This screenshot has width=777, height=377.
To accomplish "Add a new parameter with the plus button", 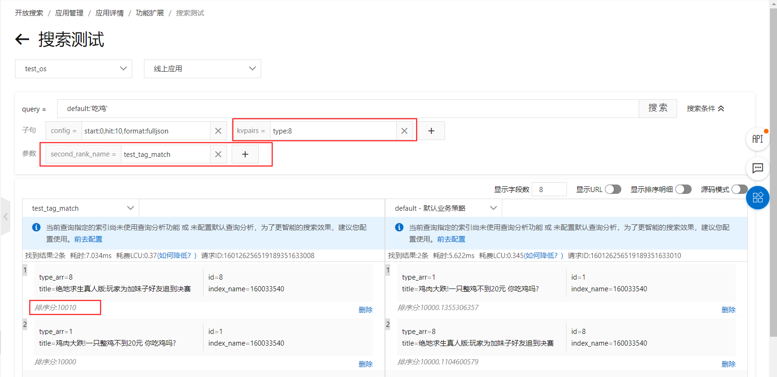I will point(245,155).
